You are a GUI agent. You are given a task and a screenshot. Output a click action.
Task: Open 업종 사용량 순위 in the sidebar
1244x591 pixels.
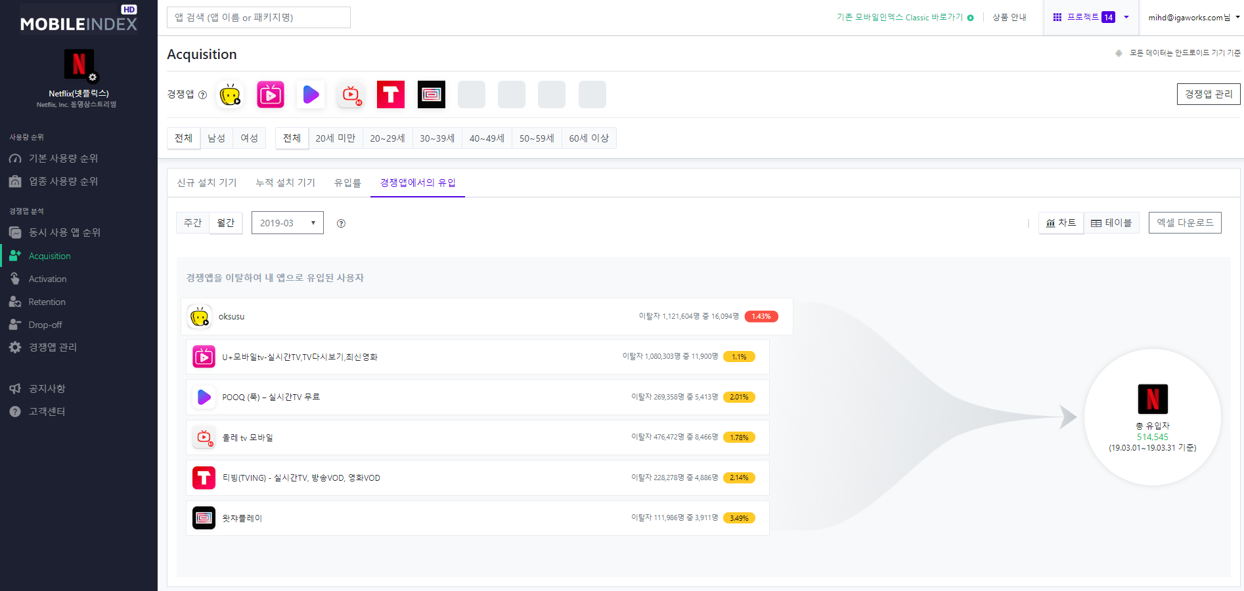pos(63,181)
